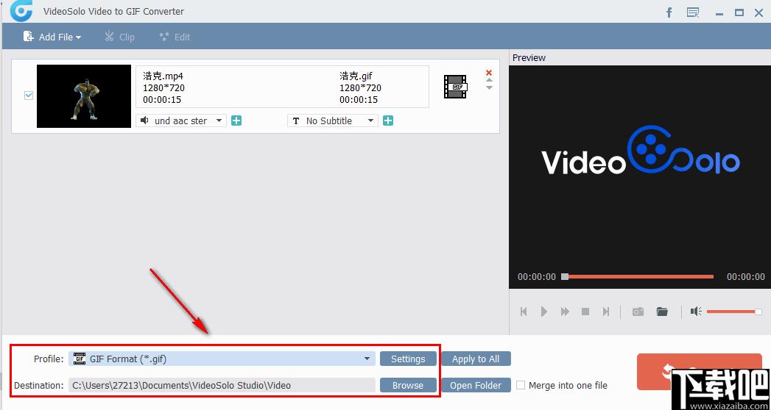This screenshot has width=771, height=410.
Task: Mute the preview speaker icon
Action: [x=696, y=312]
